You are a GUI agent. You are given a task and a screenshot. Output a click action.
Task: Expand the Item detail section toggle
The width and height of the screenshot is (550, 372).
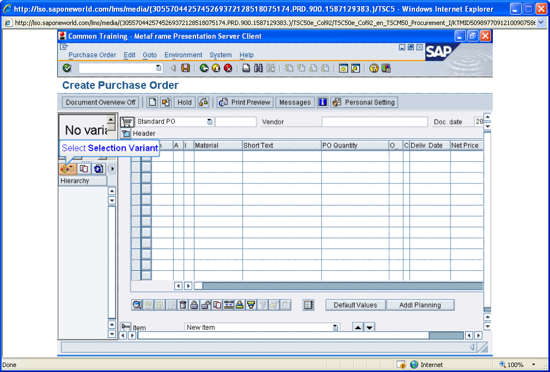point(126,327)
